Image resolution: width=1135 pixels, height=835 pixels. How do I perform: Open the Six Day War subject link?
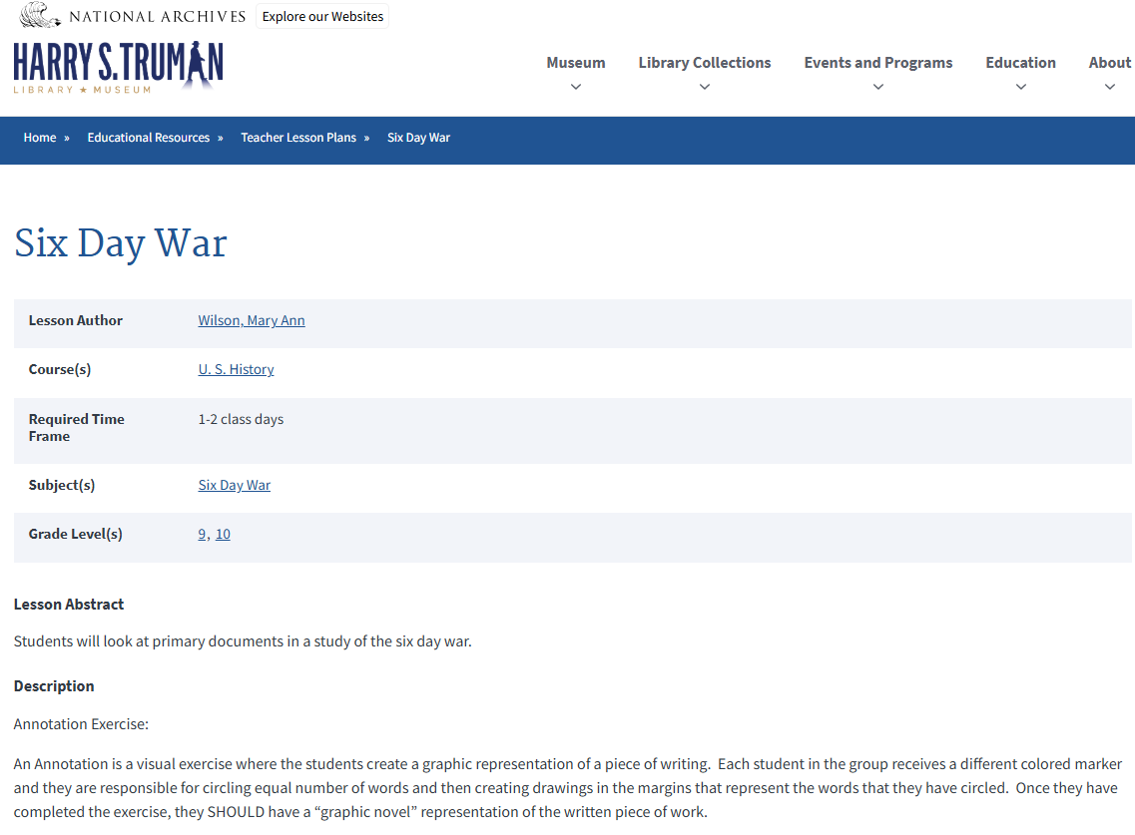[x=234, y=484]
